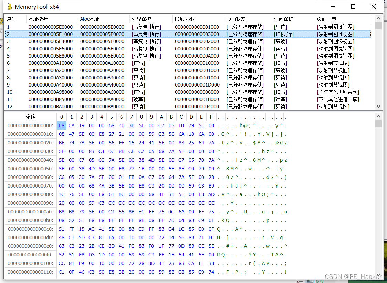This screenshot has height=283, width=387.
Task: Click hex column header A
Action: 161,117
